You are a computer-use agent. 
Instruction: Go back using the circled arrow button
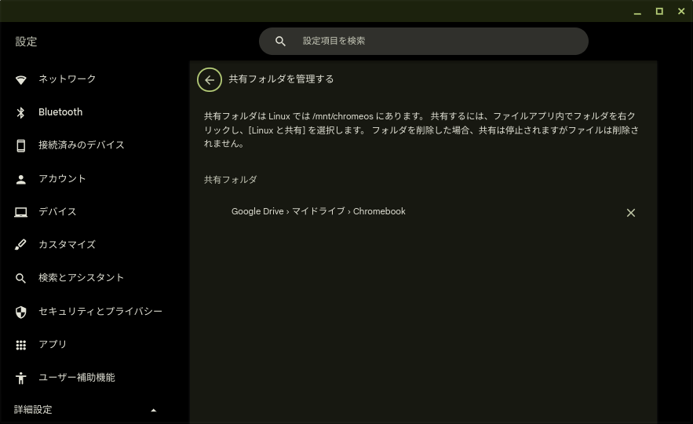pyautogui.click(x=210, y=79)
